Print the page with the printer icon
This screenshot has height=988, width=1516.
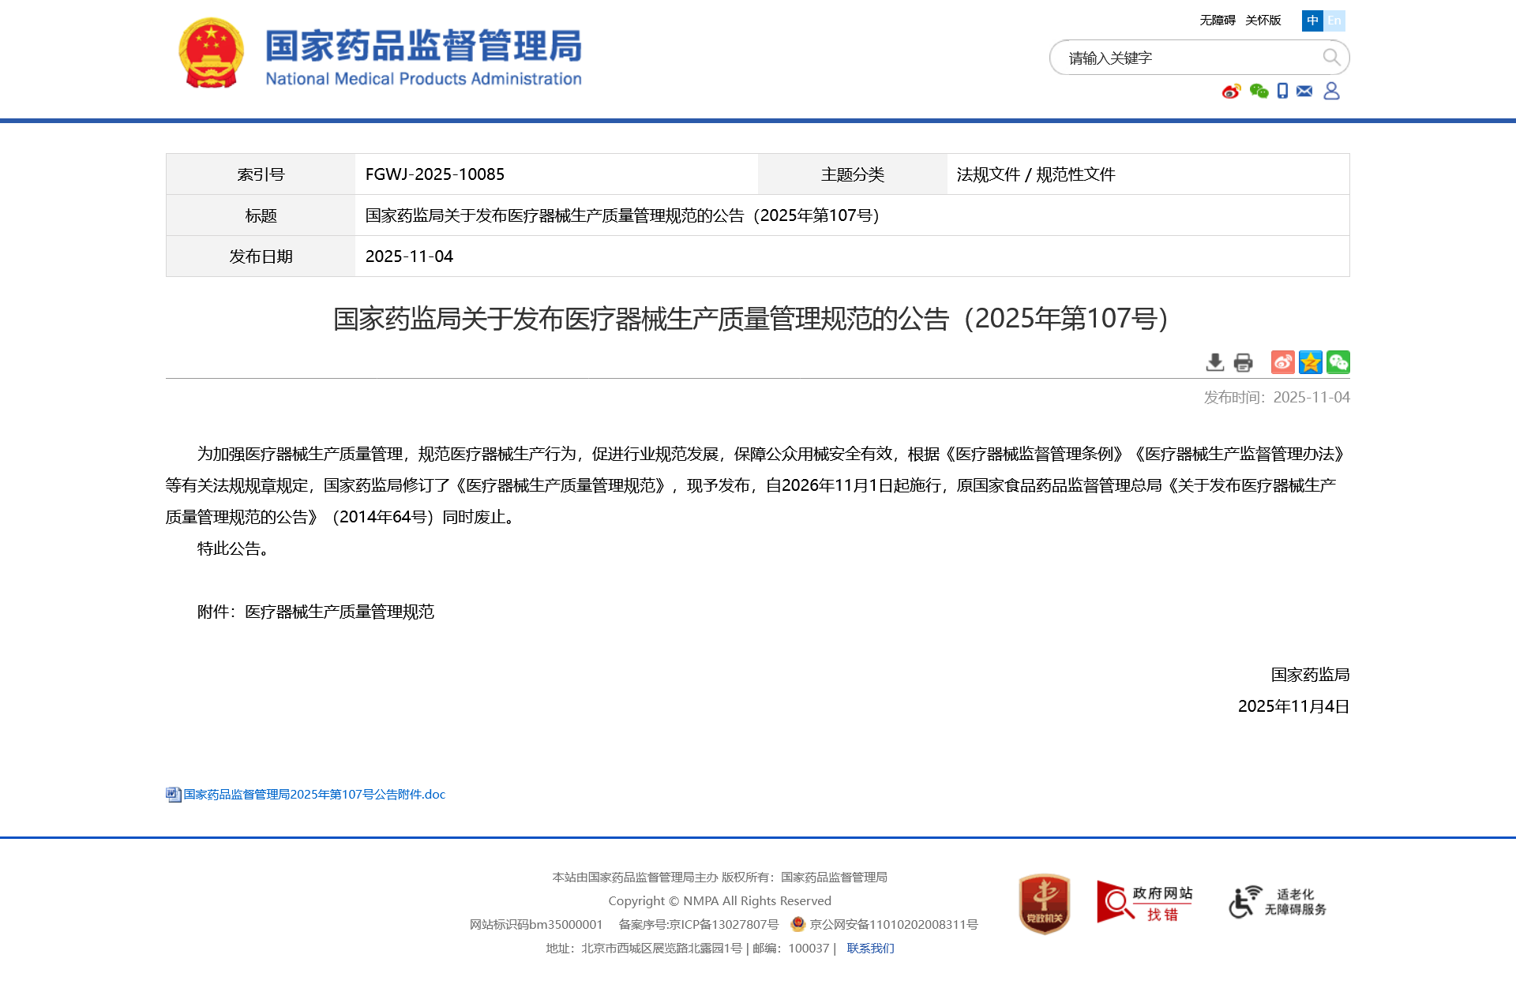[1243, 362]
